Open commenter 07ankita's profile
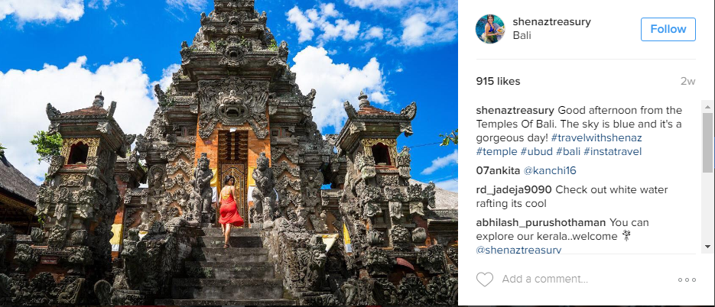 [x=498, y=171]
